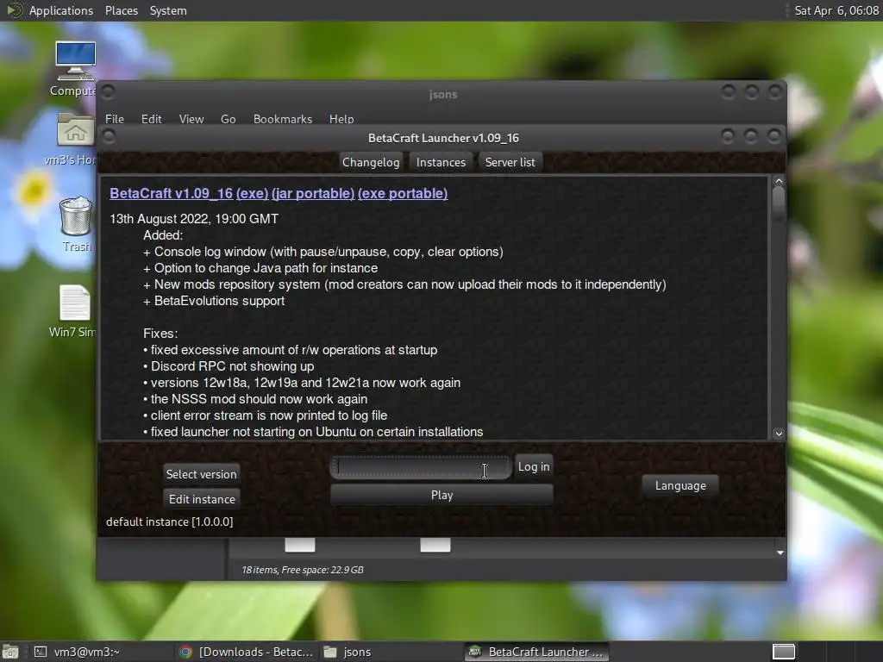Open Bookmarks menu in jsons window
The width and height of the screenshot is (883, 662).
pos(282,119)
